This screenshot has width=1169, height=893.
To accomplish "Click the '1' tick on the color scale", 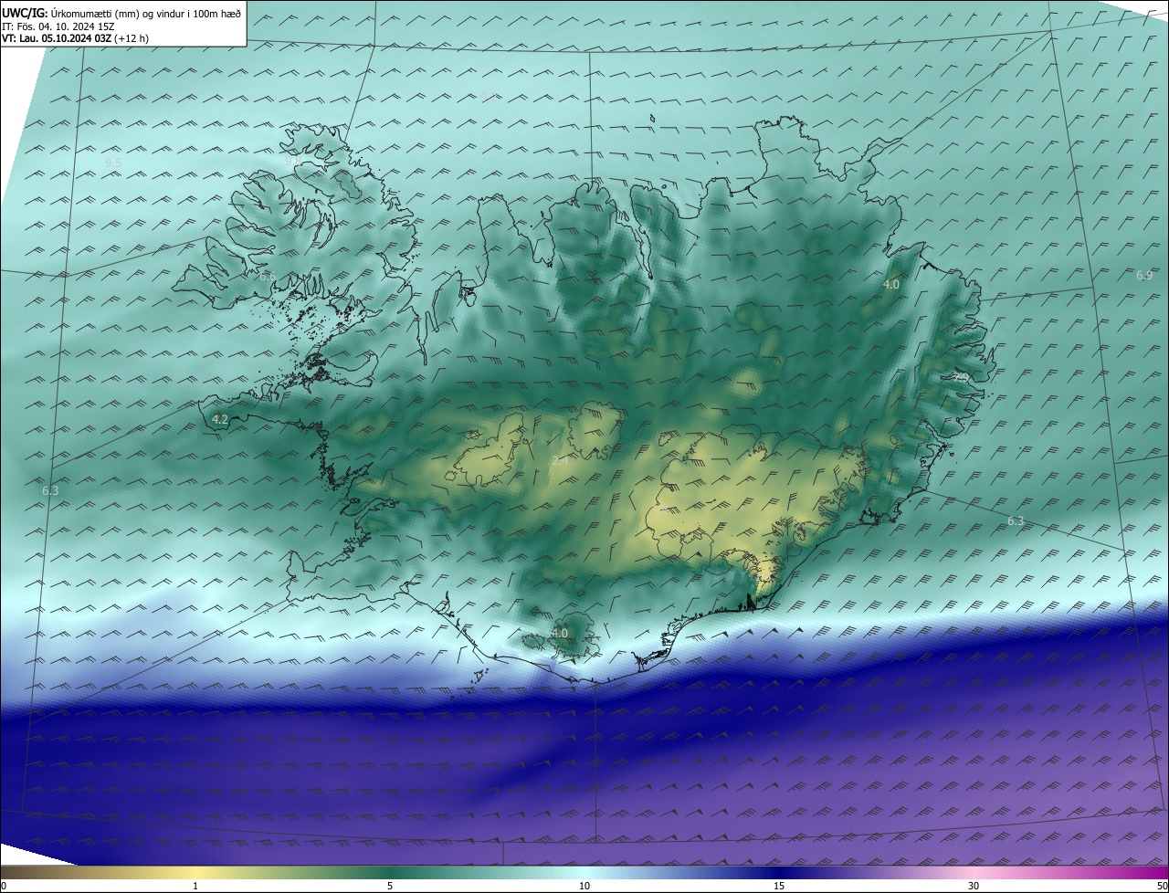I will coord(195,886).
